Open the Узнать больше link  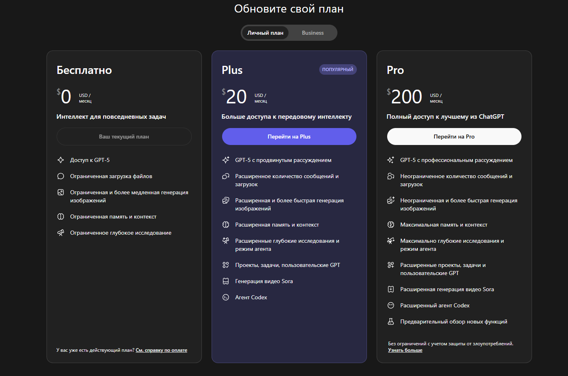click(405, 350)
